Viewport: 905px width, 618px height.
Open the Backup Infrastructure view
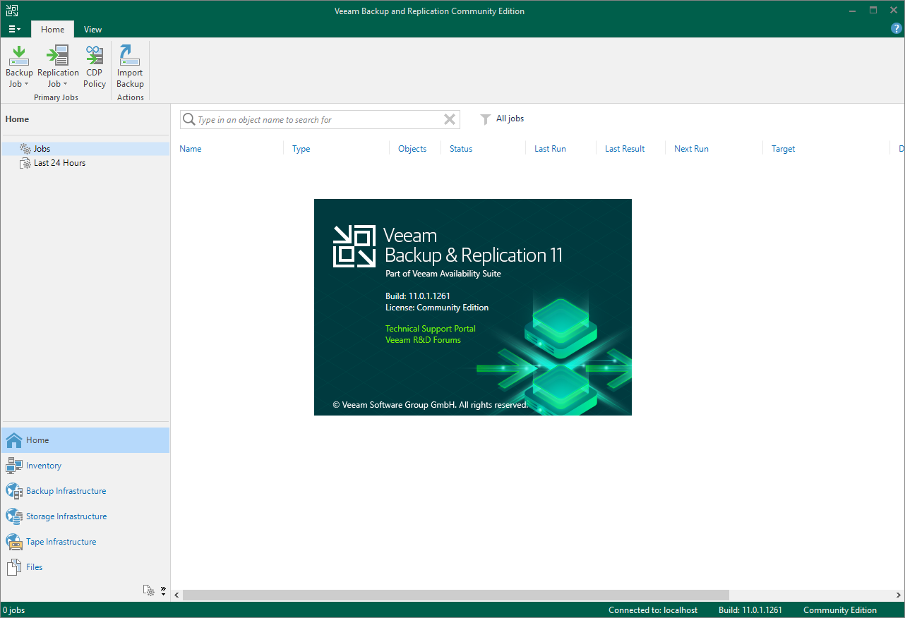(85, 491)
